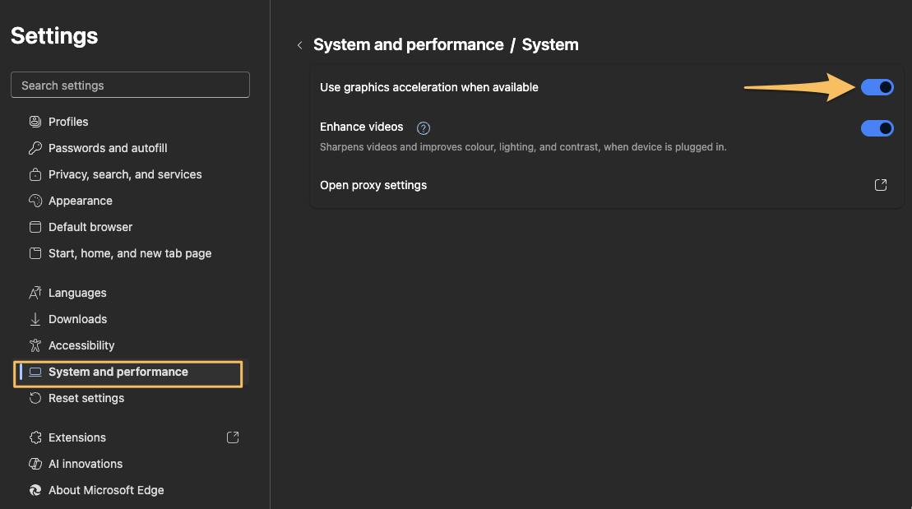
Task: Select Start, home, and new tab page
Action: coord(130,253)
